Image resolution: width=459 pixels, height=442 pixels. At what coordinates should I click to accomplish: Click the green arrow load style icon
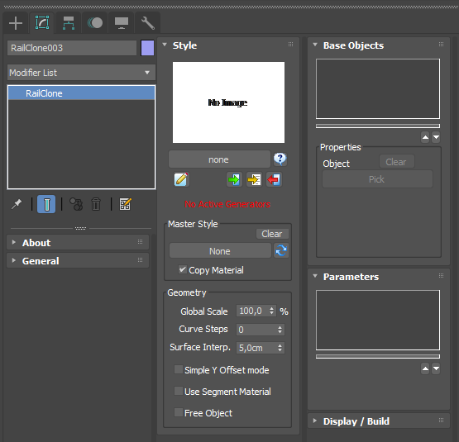(234, 179)
